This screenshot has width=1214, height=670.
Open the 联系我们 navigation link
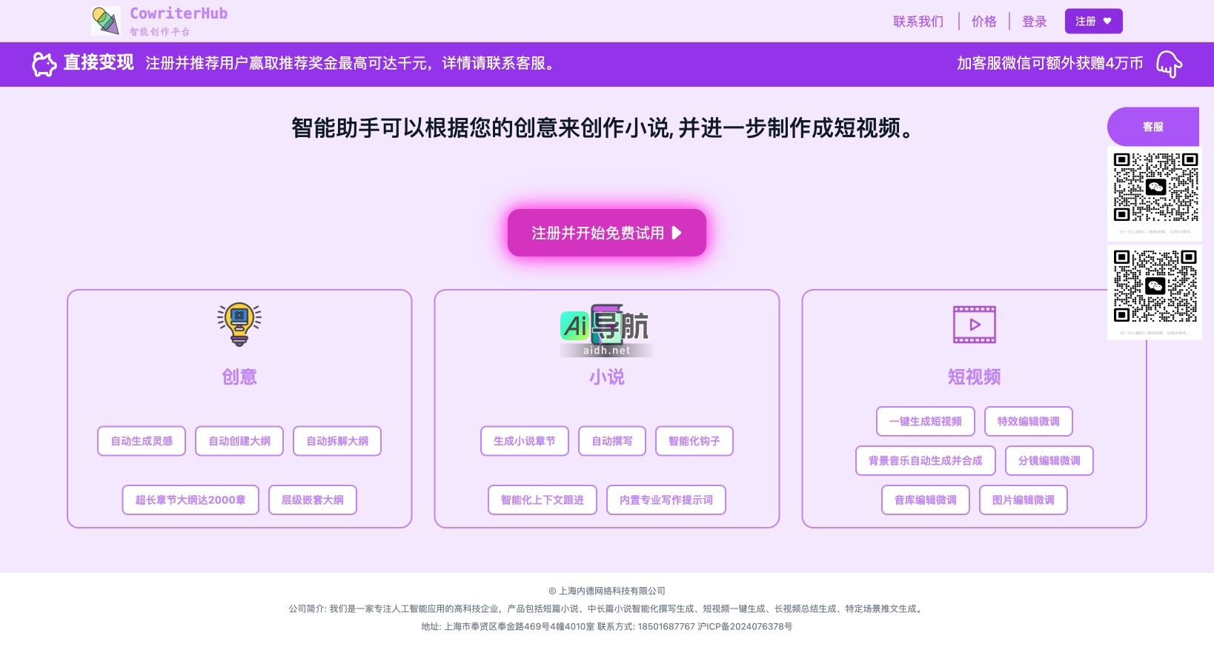918,21
